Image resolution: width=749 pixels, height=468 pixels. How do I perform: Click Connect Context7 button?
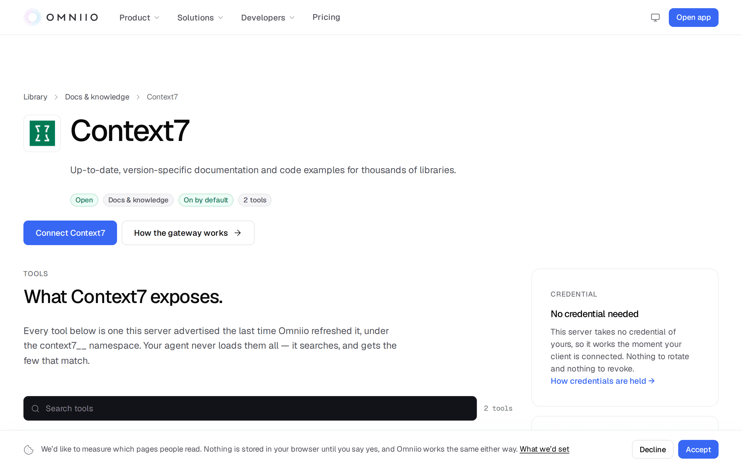pos(70,233)
